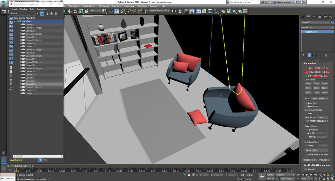Enable Clip Manually checkbox

click(306, 130)
